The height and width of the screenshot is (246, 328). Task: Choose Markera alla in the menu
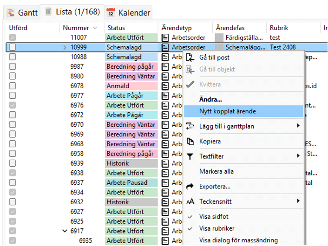[216, 171]
